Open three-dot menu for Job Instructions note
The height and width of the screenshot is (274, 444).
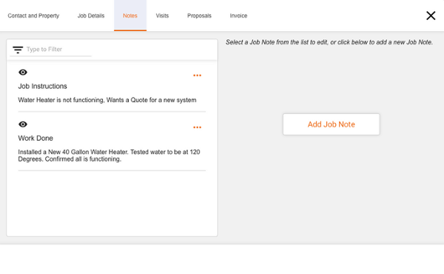197,76
